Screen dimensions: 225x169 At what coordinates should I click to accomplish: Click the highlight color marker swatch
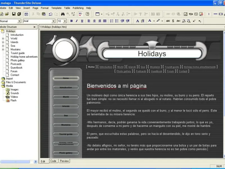coord(158,21)
